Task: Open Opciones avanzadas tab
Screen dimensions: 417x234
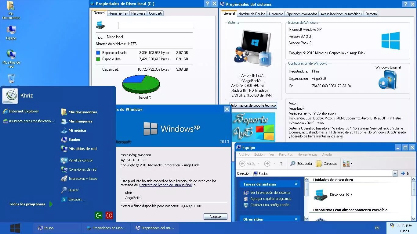Action: pos(302,14)
